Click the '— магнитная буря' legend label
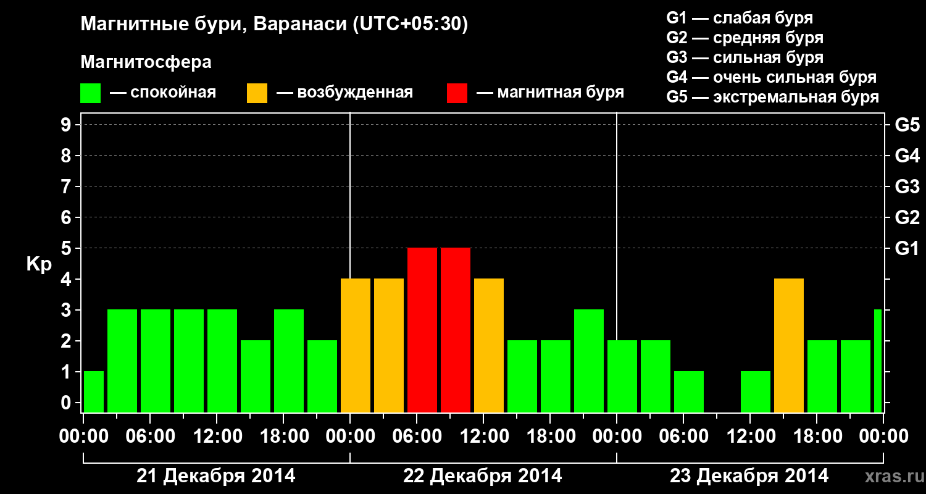 tap(551, 93)
